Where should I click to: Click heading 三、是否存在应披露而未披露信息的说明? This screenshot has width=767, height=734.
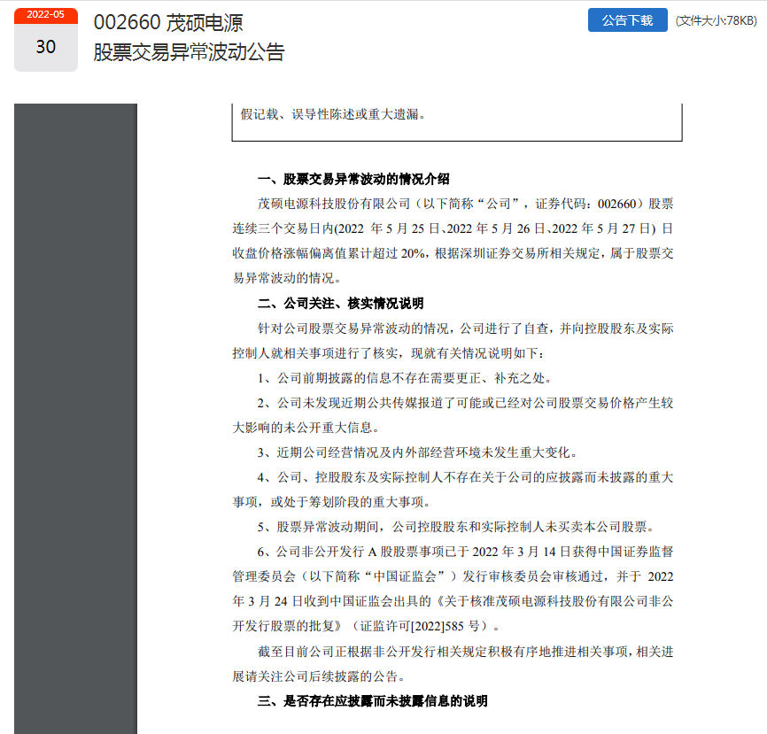pos(373,701)
